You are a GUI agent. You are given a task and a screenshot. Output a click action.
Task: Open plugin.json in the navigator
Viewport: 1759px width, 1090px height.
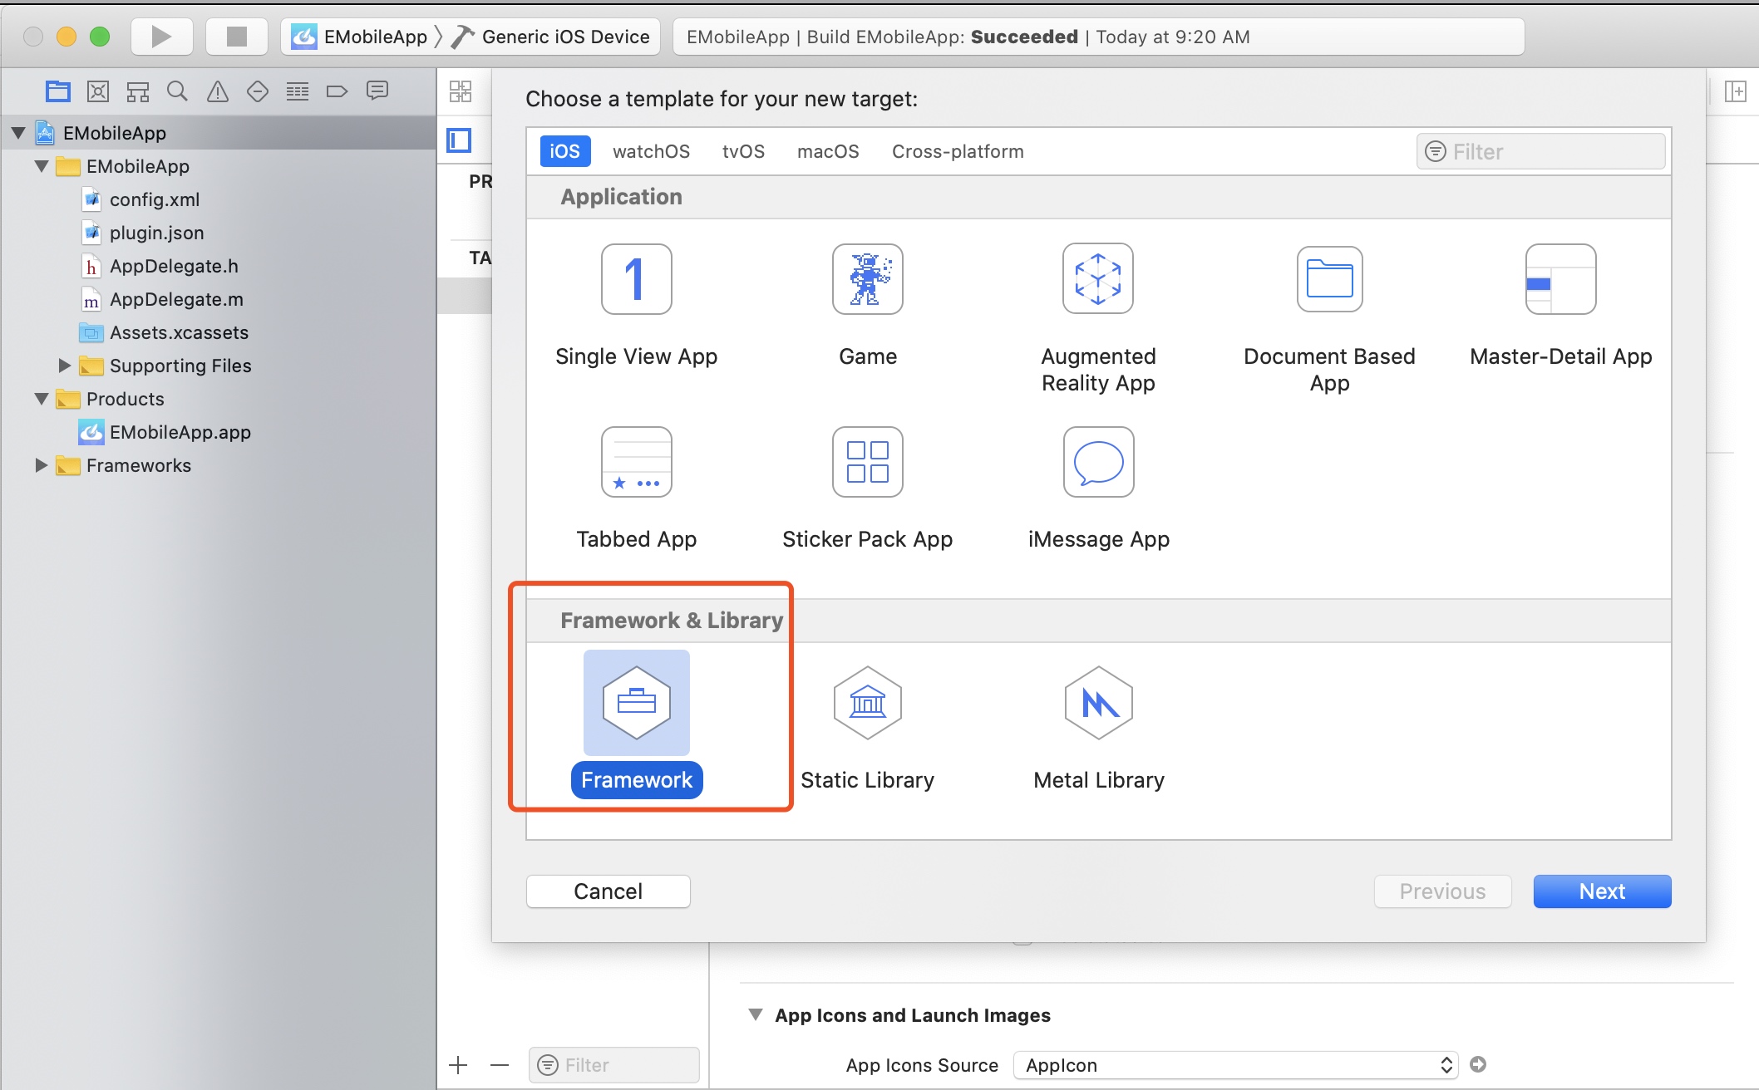156,233
